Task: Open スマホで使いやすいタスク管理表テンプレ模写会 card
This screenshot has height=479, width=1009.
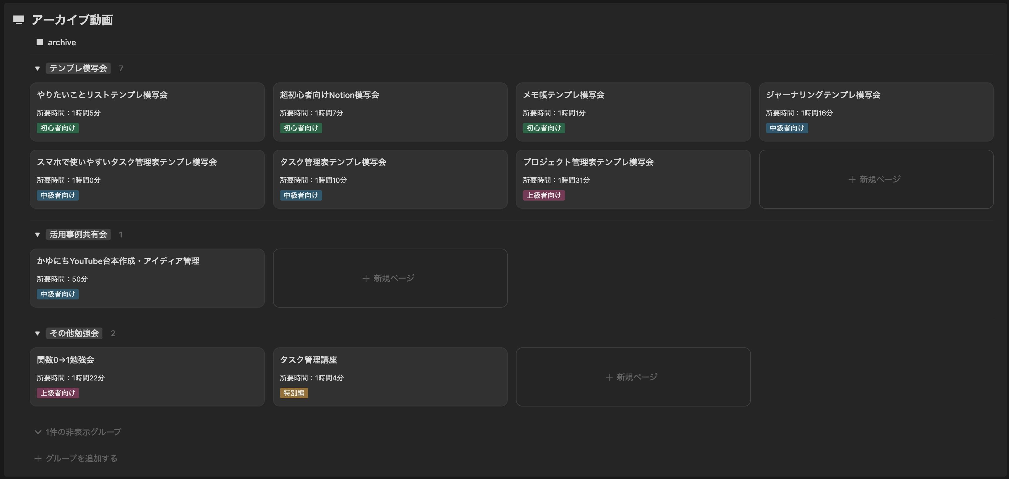Action: (x=147, y=179)
